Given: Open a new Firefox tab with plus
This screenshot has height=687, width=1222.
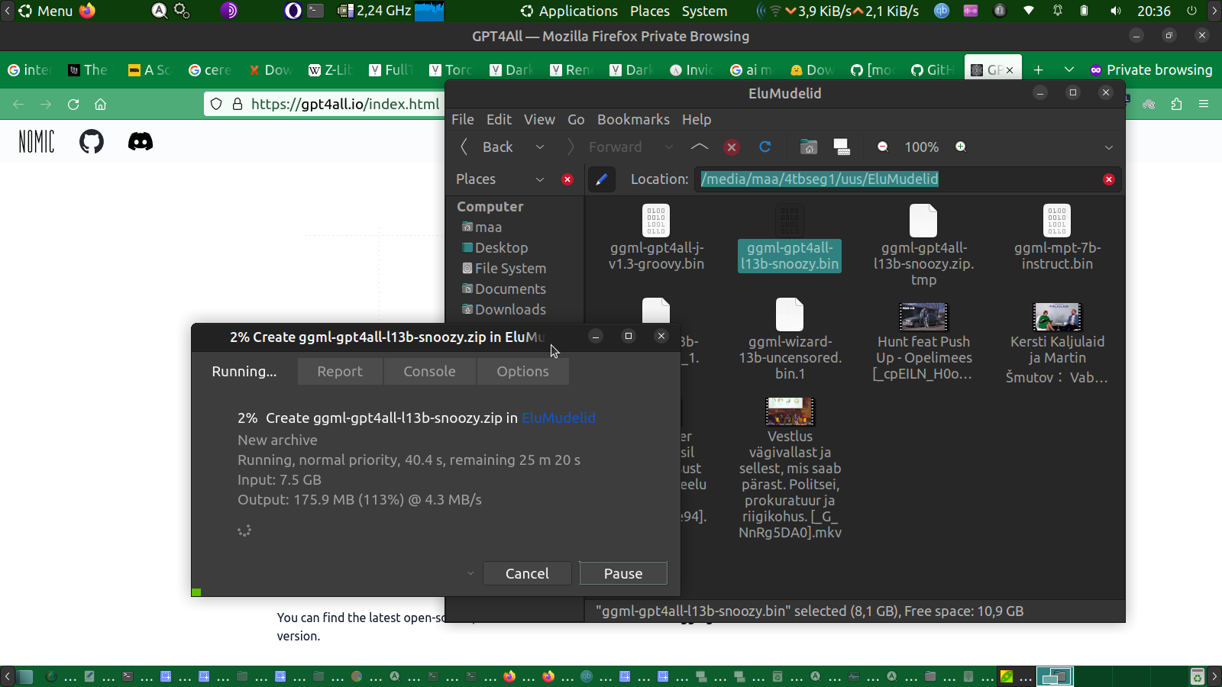Looking at the screenshot, I should coord(1038,69).
